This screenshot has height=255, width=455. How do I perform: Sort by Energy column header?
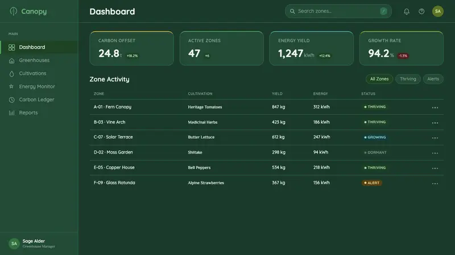(320, 93)
